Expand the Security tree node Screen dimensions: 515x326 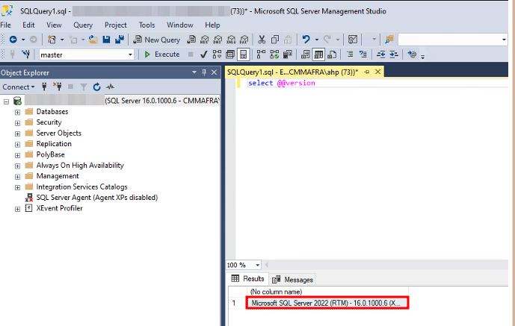[17, 122]
